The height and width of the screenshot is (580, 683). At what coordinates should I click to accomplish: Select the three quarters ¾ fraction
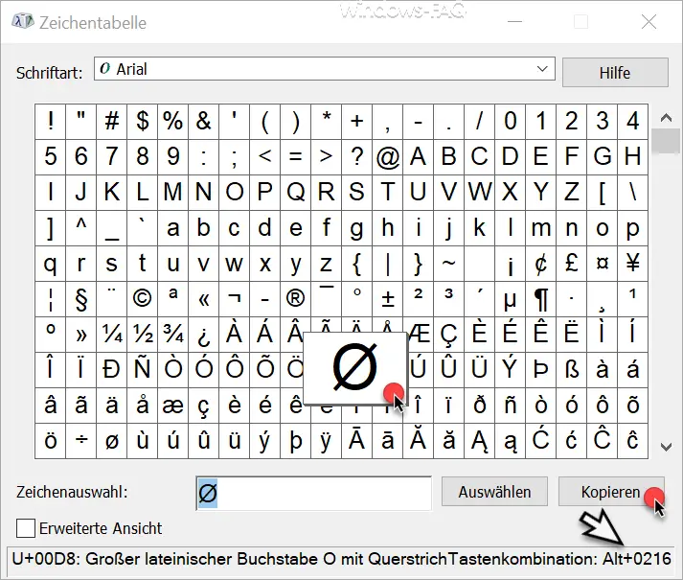tap(173, 335)
